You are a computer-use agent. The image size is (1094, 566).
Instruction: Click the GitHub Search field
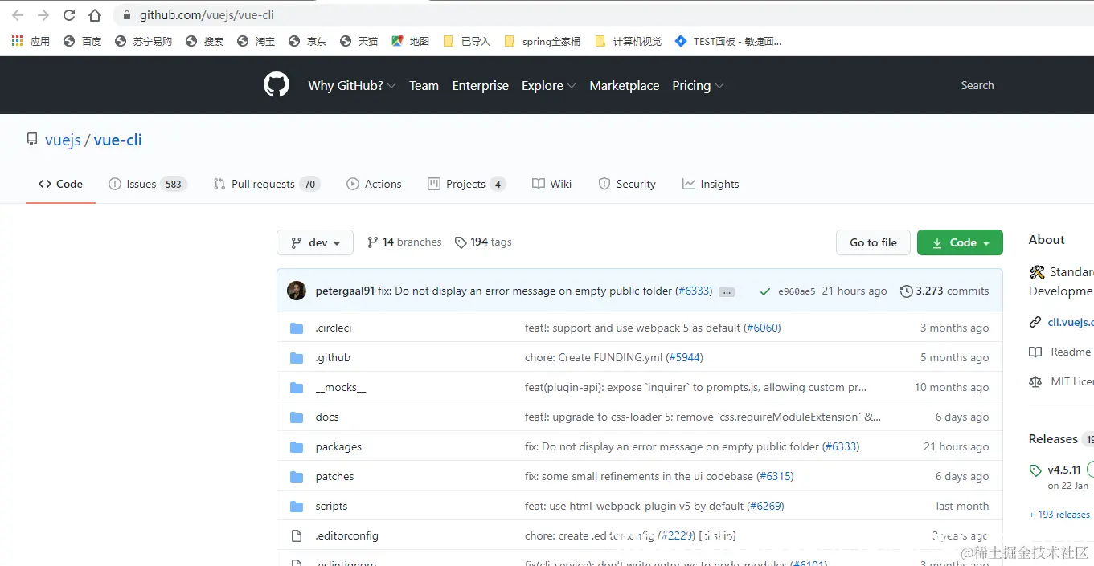(977, 85)
